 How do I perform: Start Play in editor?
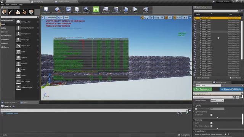coord(136,9)
